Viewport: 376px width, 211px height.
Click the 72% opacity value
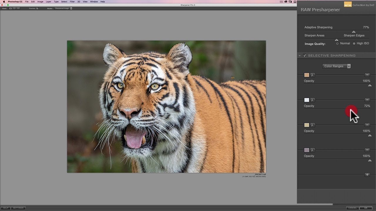coord(367,106)
